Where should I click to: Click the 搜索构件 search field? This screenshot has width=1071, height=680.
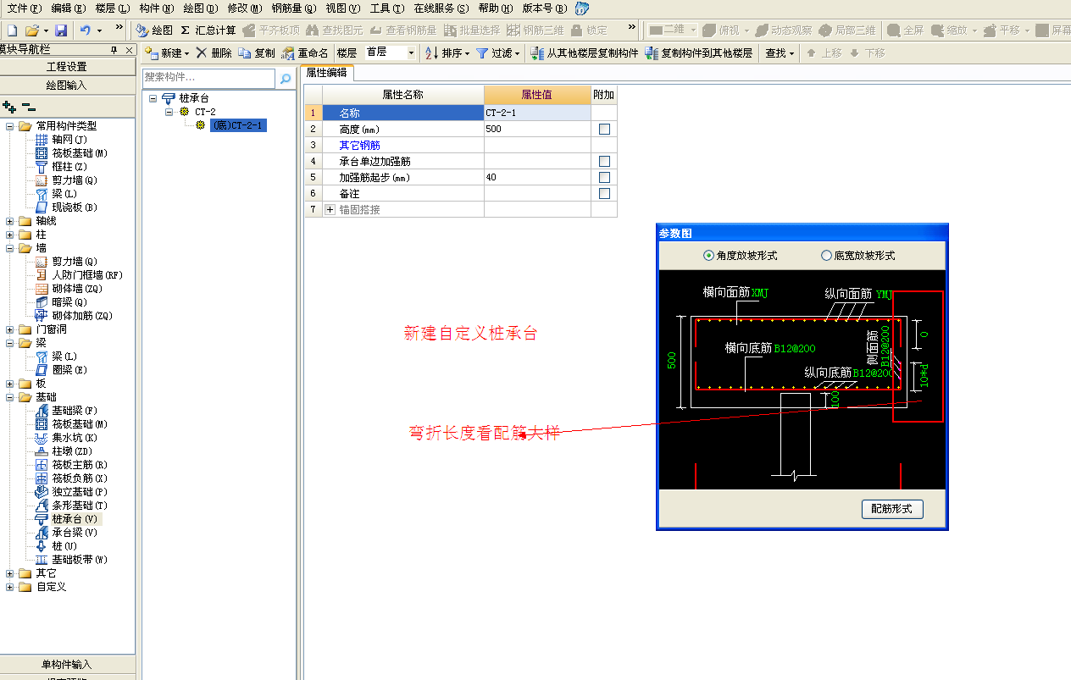[209, 79]
